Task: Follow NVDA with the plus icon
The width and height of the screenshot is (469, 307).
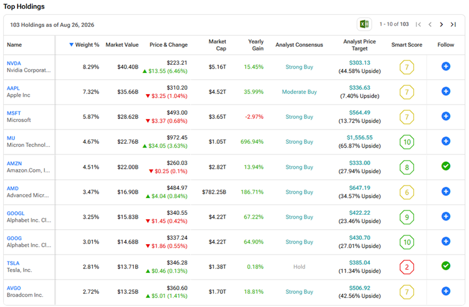Action: (446, 66)
